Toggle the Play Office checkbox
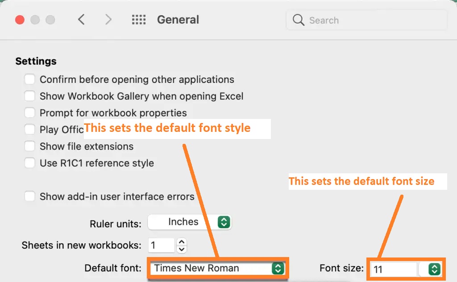 coord(30,129)
